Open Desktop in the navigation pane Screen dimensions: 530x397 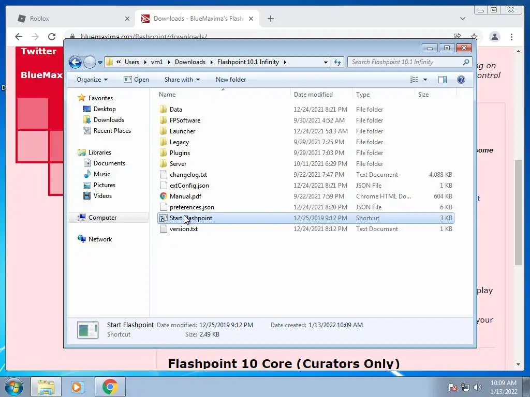point(105,109)
